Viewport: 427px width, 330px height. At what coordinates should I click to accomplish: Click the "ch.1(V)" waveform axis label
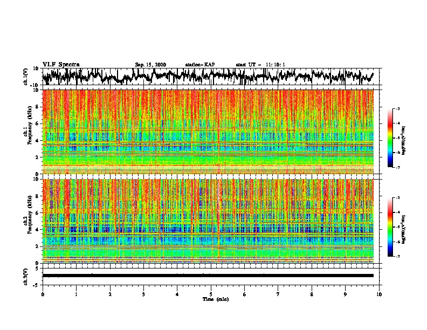(x=26, y=77)
